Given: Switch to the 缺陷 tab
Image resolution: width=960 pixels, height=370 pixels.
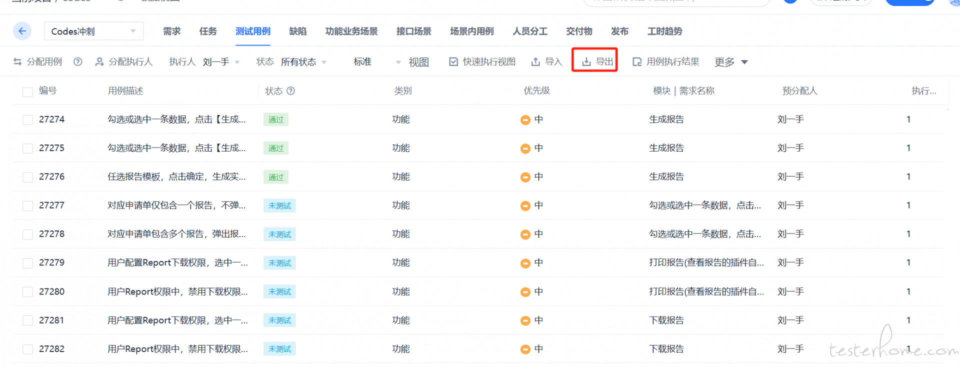Looking at the screenshot, I should [297, 31].
